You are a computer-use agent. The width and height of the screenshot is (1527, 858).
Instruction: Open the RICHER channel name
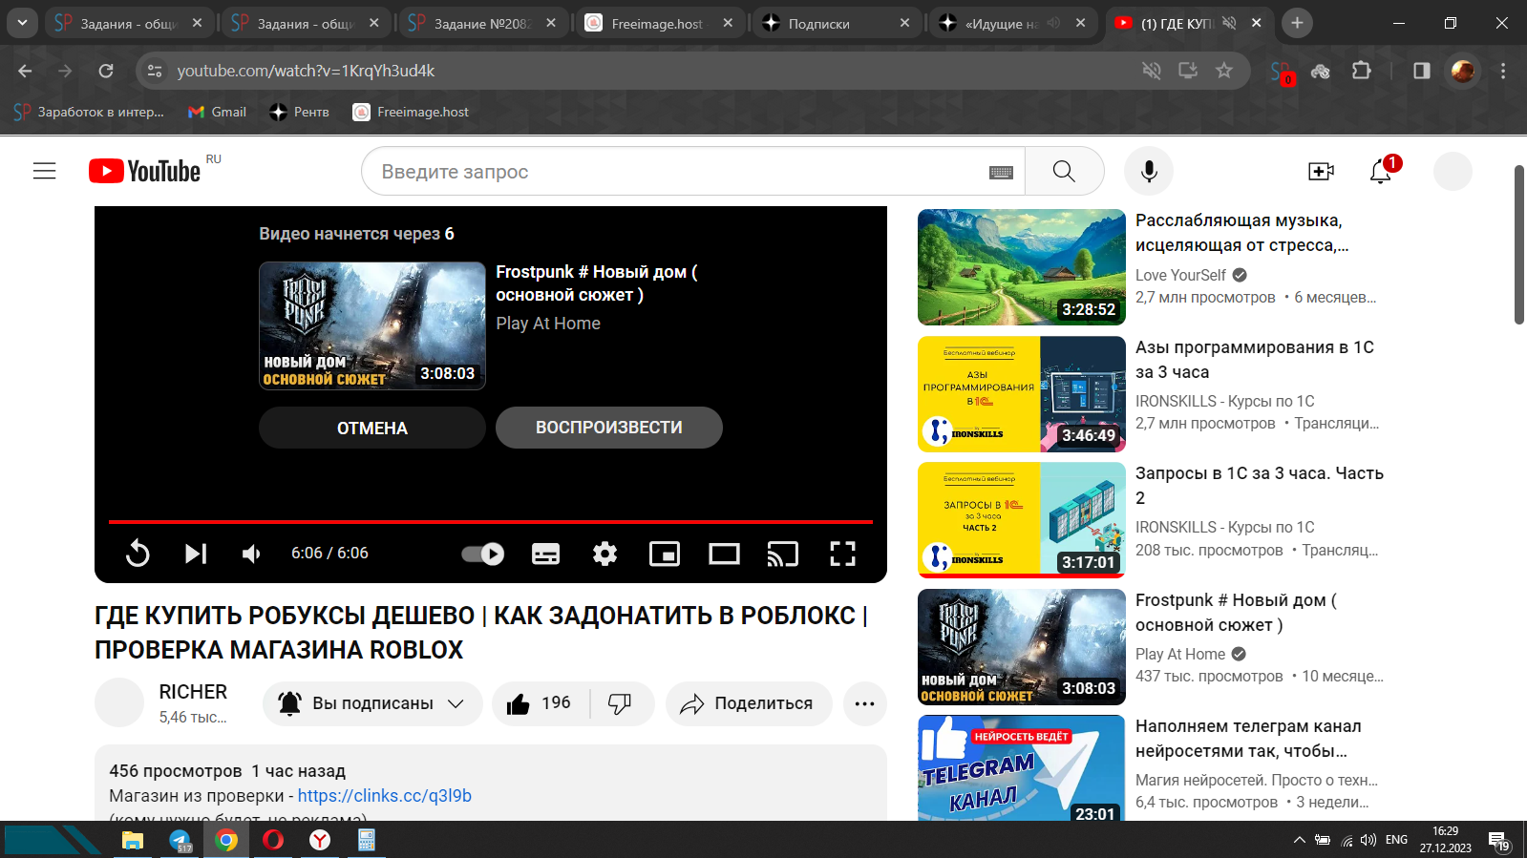[x=193, y=692]
